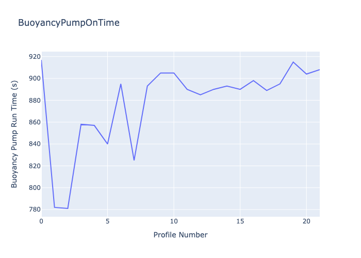The image size is (361, 258).
Task: Click the line's local dip at profile 12
Action: pyautogui.click(x=200, y=94)
